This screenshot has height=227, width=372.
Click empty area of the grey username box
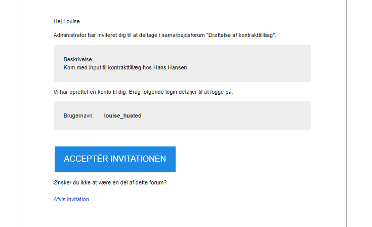pyautogui.click(x=225, y=116)
